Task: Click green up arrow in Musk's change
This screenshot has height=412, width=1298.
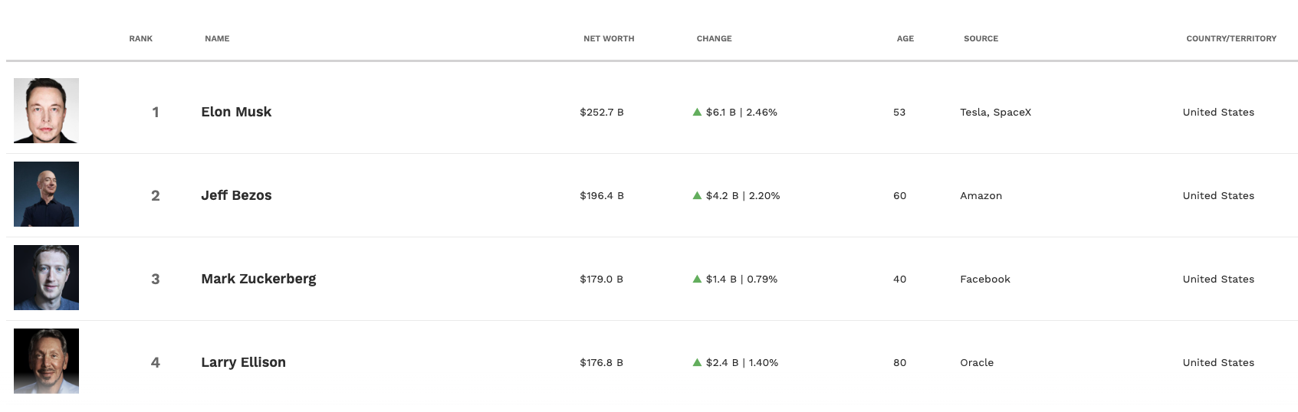Action: (697, 112)
